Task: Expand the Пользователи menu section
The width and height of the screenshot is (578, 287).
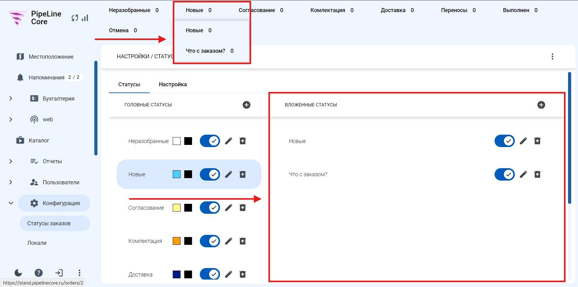Action: pyautogui.click(x=11, y=182)
